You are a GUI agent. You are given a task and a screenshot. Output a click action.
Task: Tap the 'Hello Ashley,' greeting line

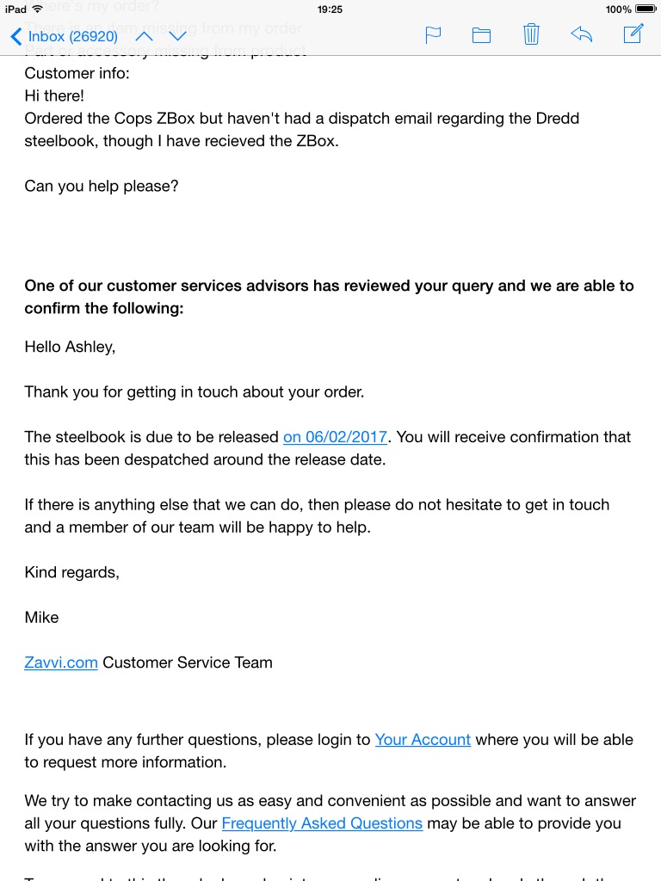pyautogui.click(x=70, y=347)
